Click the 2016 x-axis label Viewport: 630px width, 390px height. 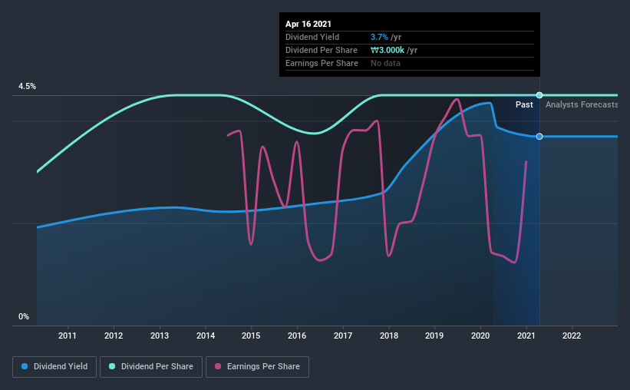[x=297, y=335]
